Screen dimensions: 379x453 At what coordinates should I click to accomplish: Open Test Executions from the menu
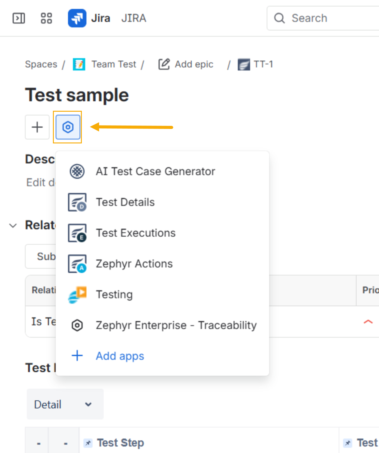[x=162, y=233]
